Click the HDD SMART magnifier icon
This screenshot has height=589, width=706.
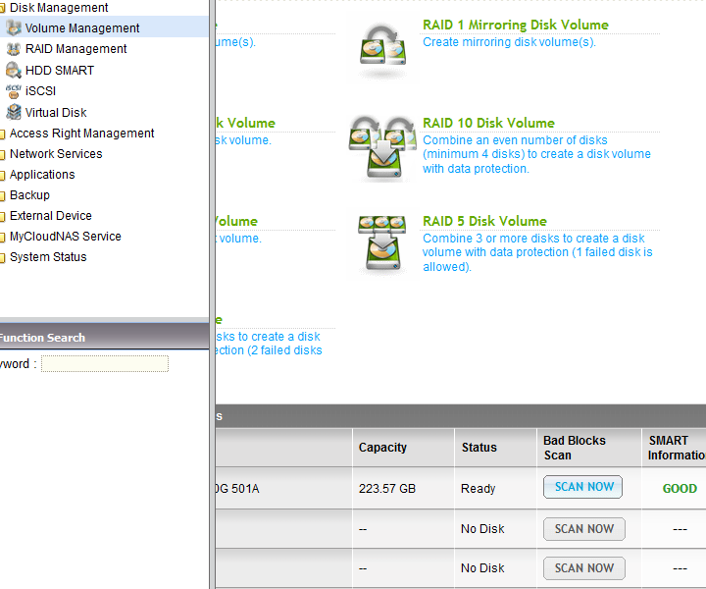click(13, 71)
